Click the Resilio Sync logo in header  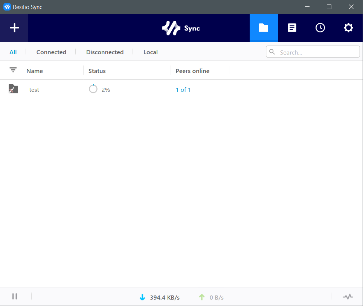181,28
